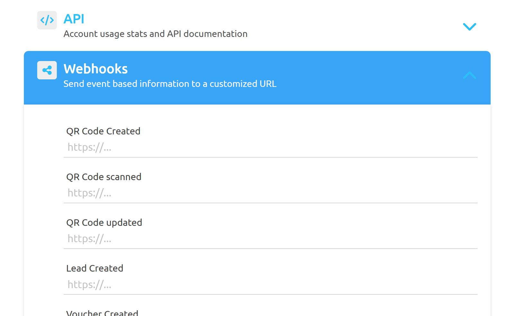
Task: Open the API section header
Action: click(x=257, y=26)
